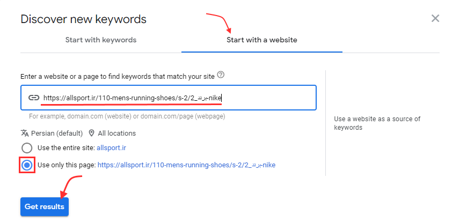467x222 pixels.
Task: Select the Use the entire site radio button
Action: (x=27, y=147)
